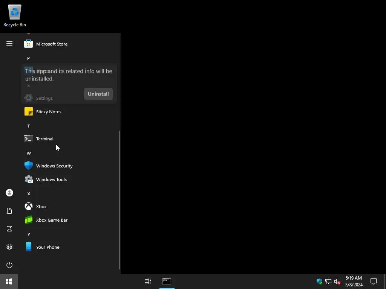Launch the Terminal app
The image size is (386, 289).
tap(69, 138)
